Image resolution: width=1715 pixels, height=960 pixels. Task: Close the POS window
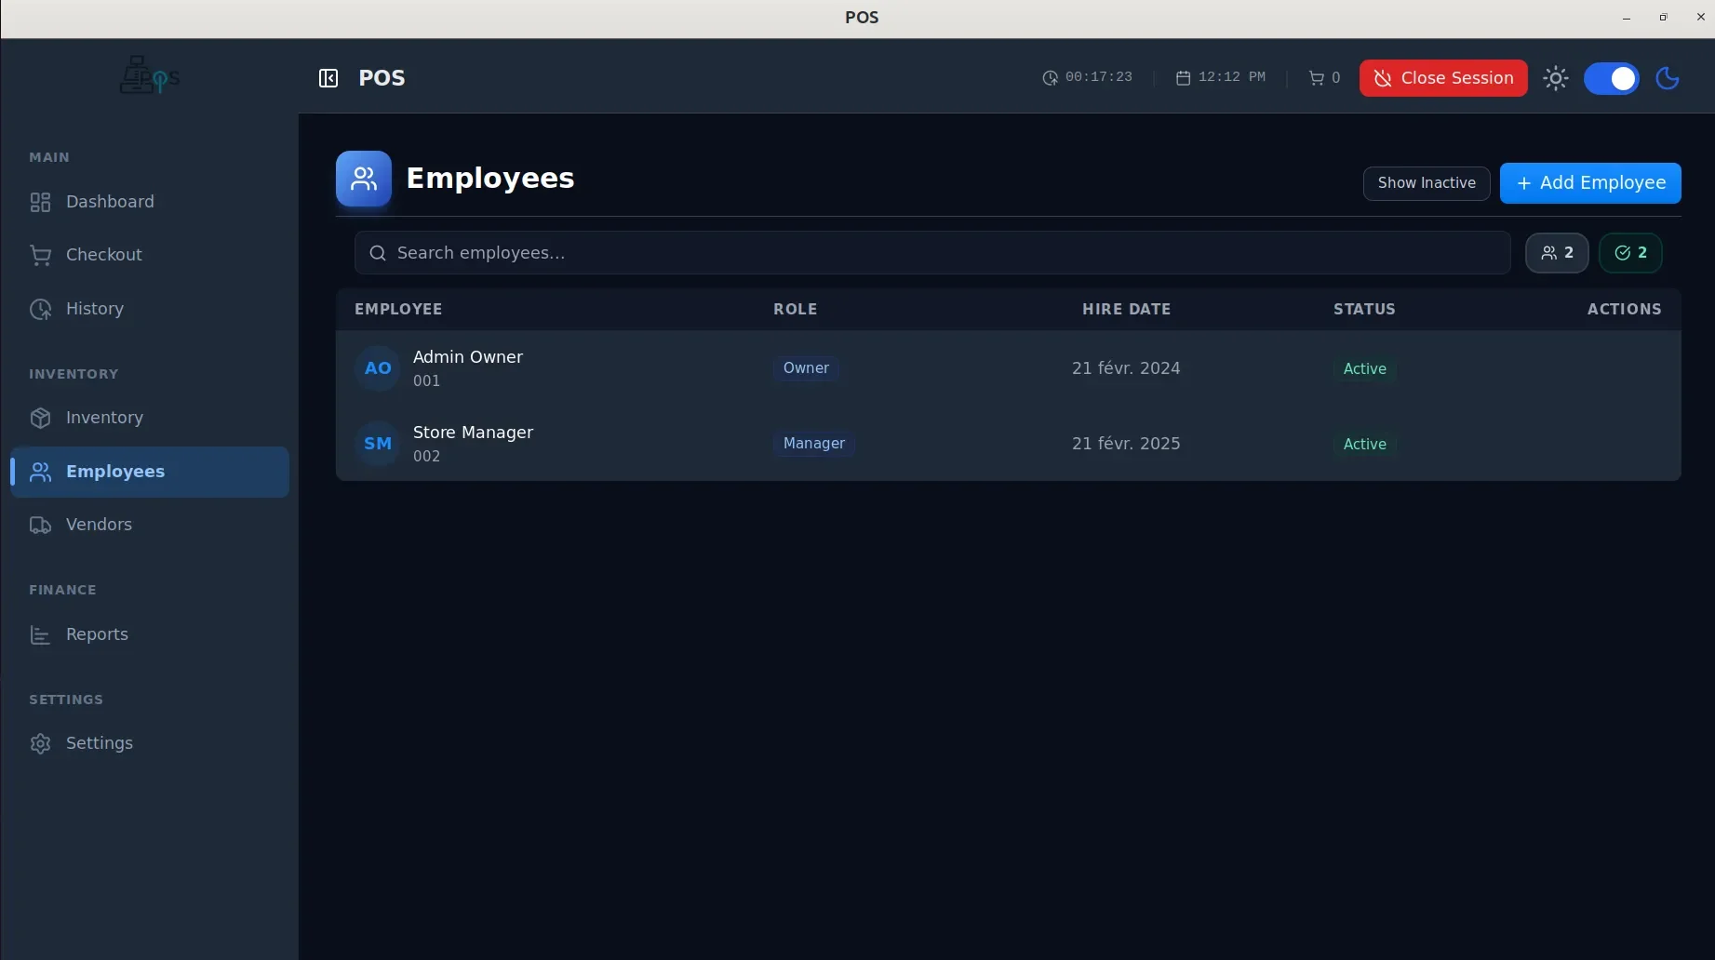point(1700,18)
